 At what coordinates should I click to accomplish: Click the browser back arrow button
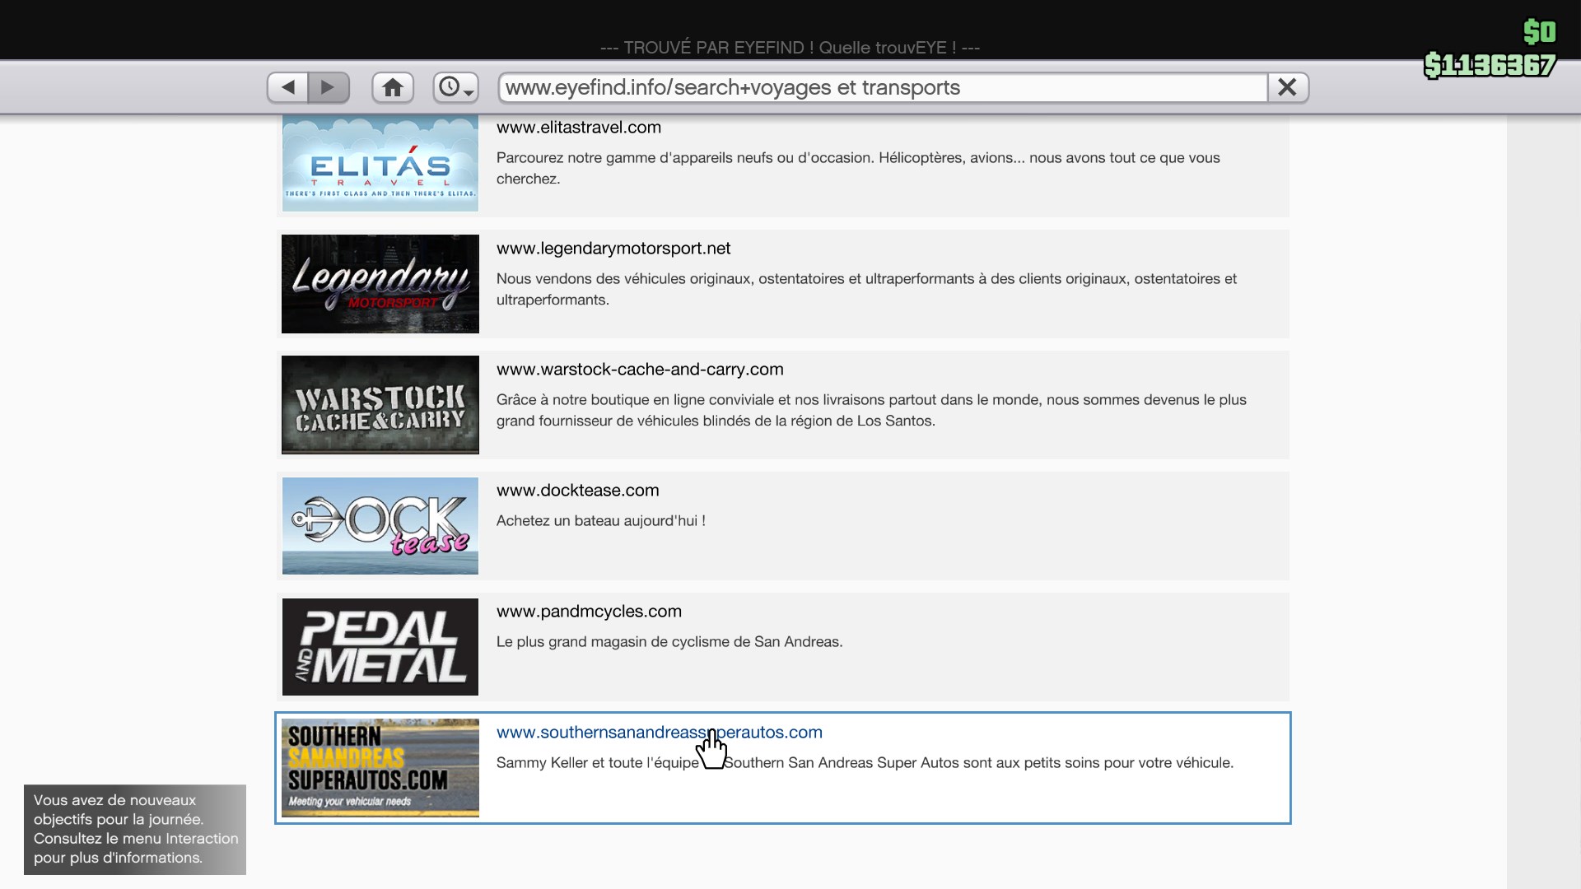click(288, 87)
